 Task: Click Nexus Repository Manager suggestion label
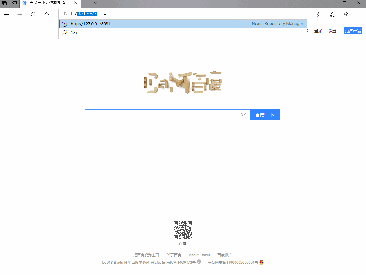pos(277,24)
